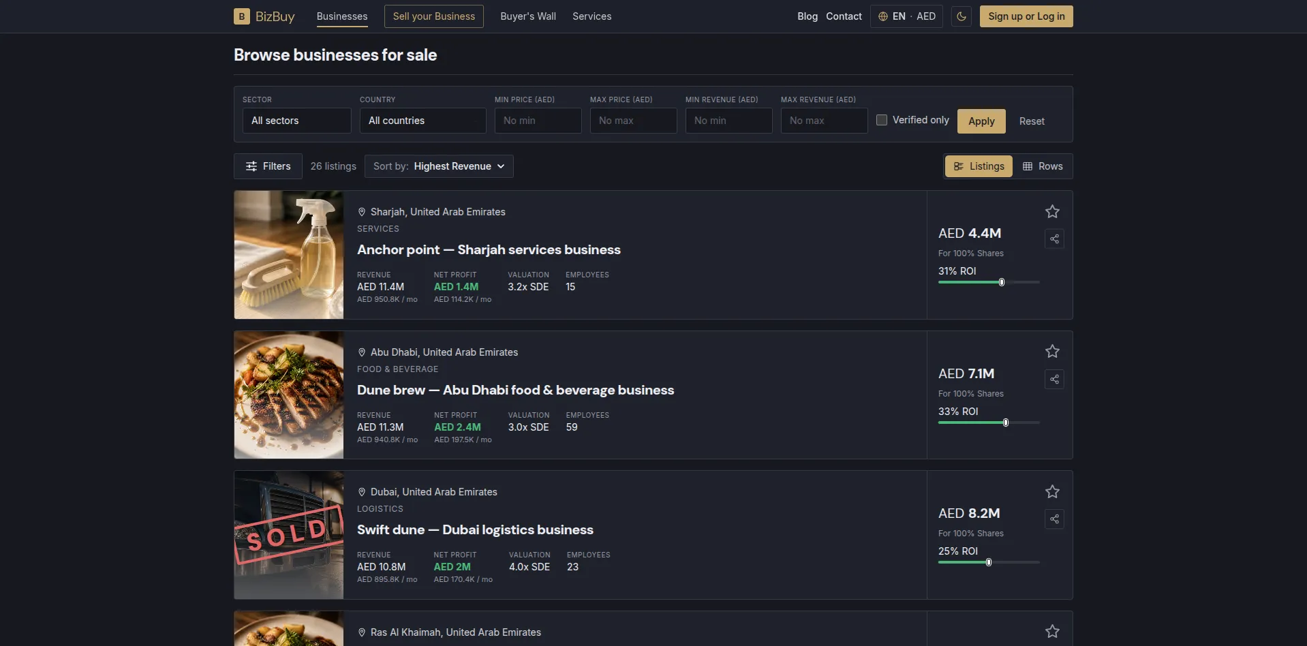Open the Contact link
This screenshot has width=1307, height=646.
coord(844,16)
